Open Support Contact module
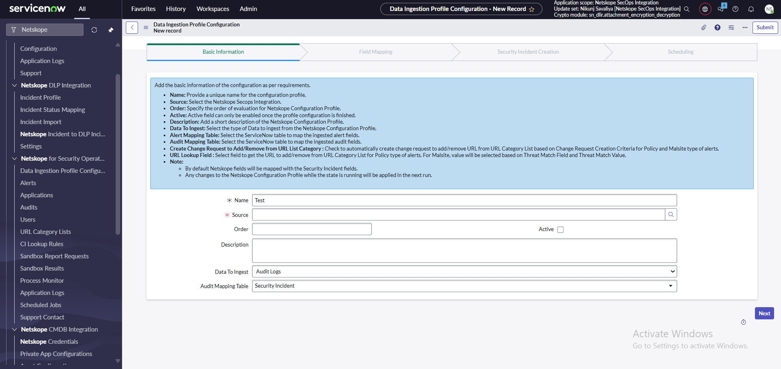 click(x=42, y=317)
